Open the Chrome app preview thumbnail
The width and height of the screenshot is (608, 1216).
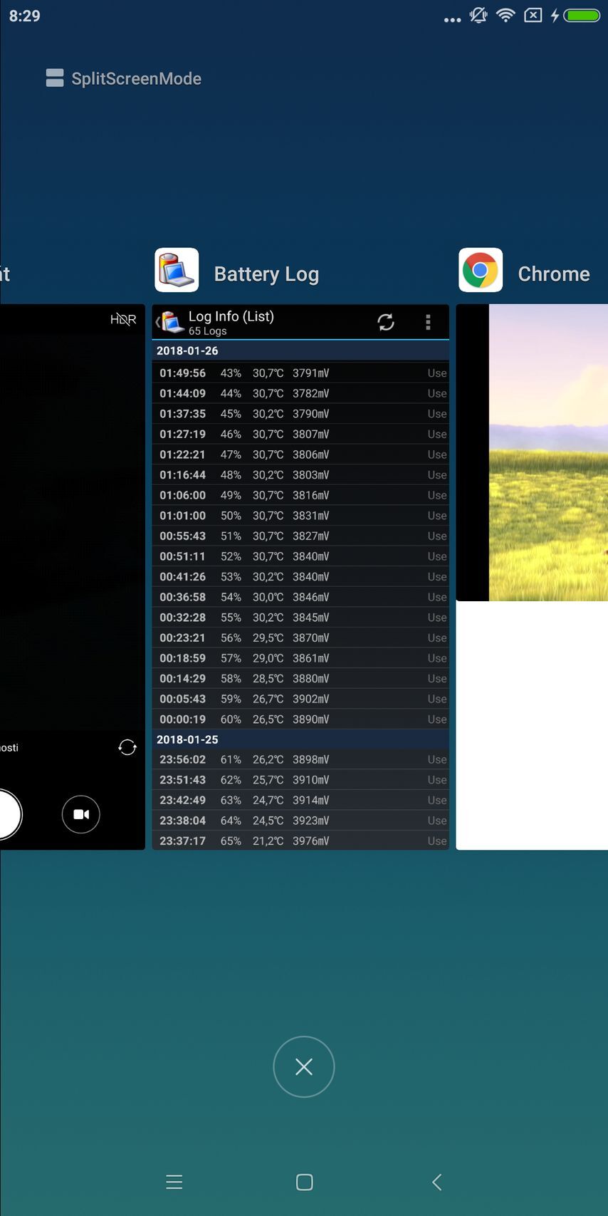click(532, 577)
